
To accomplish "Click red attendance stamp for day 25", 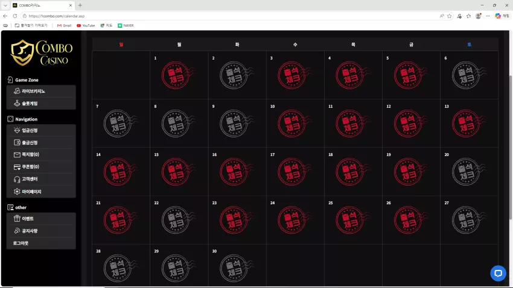I will tap(352, 220).
